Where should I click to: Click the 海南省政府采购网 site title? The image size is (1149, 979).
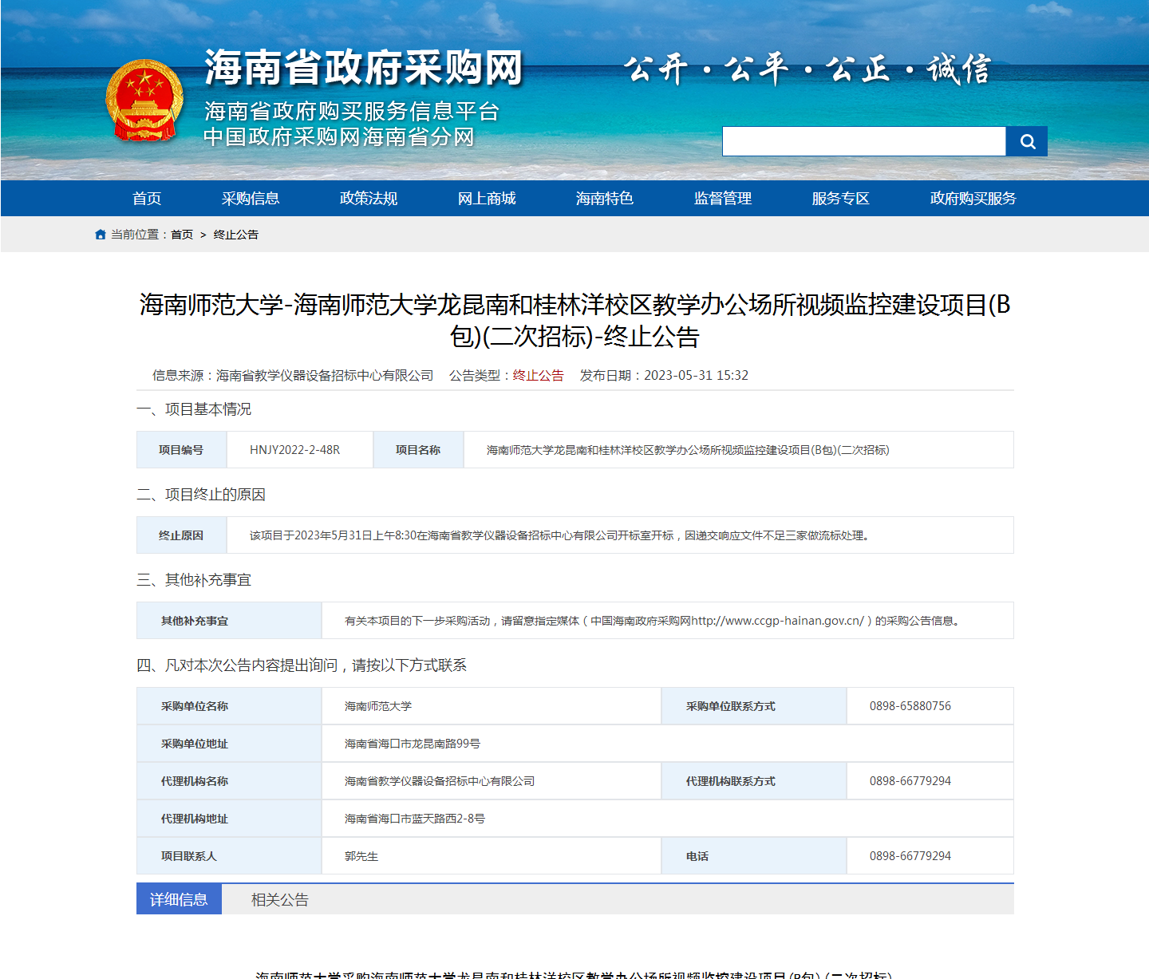pos(364,67)
